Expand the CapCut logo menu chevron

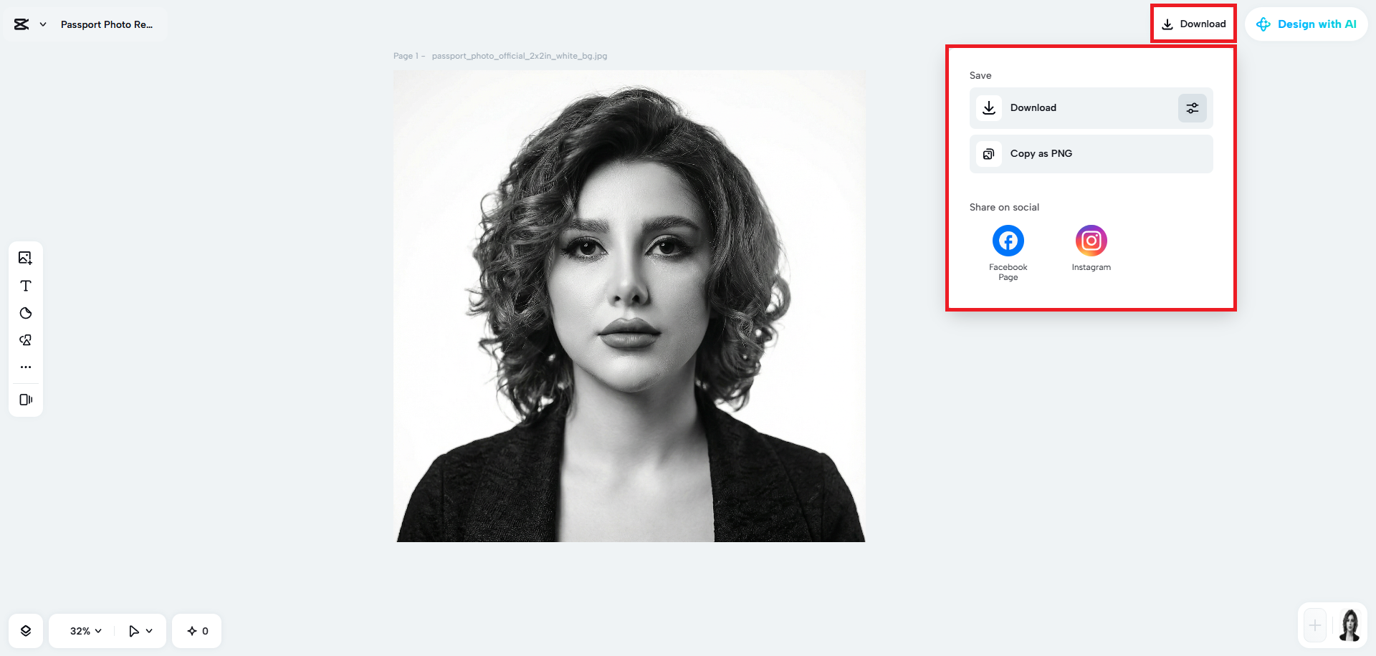(x=43, y=24)
